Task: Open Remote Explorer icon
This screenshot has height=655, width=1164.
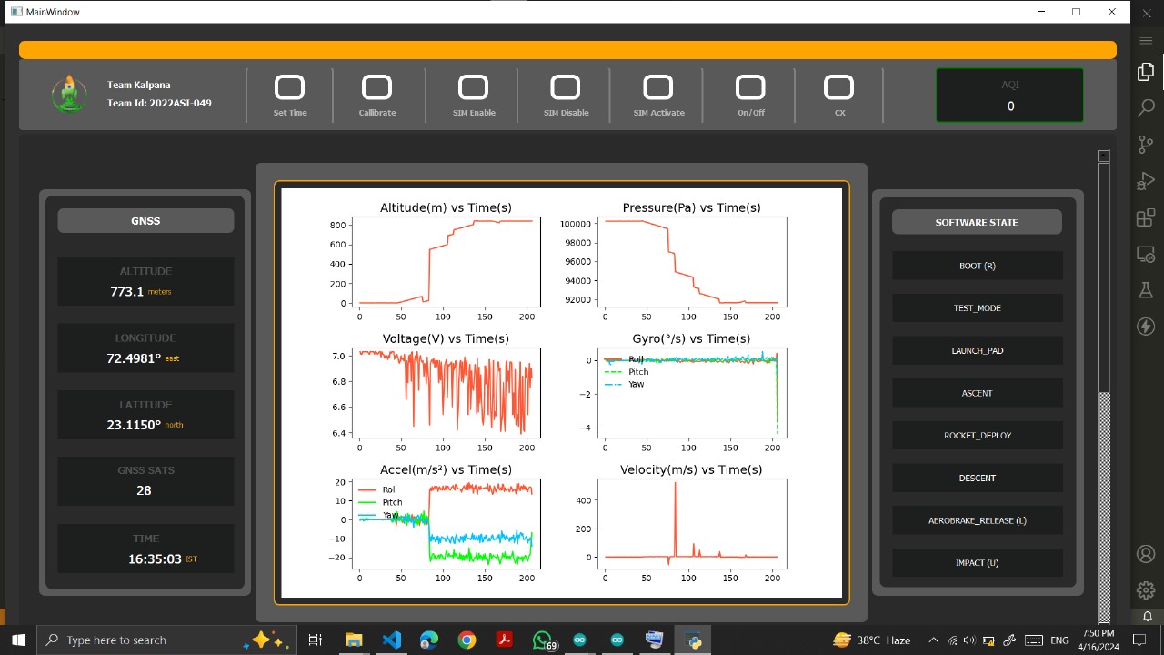Action: point(1146,255)
